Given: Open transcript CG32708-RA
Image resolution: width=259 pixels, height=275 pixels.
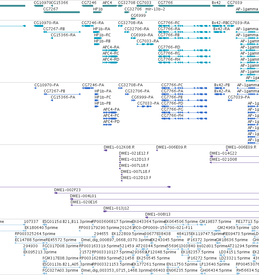Looking at the screenshot, I should click(x=131, y=23).
